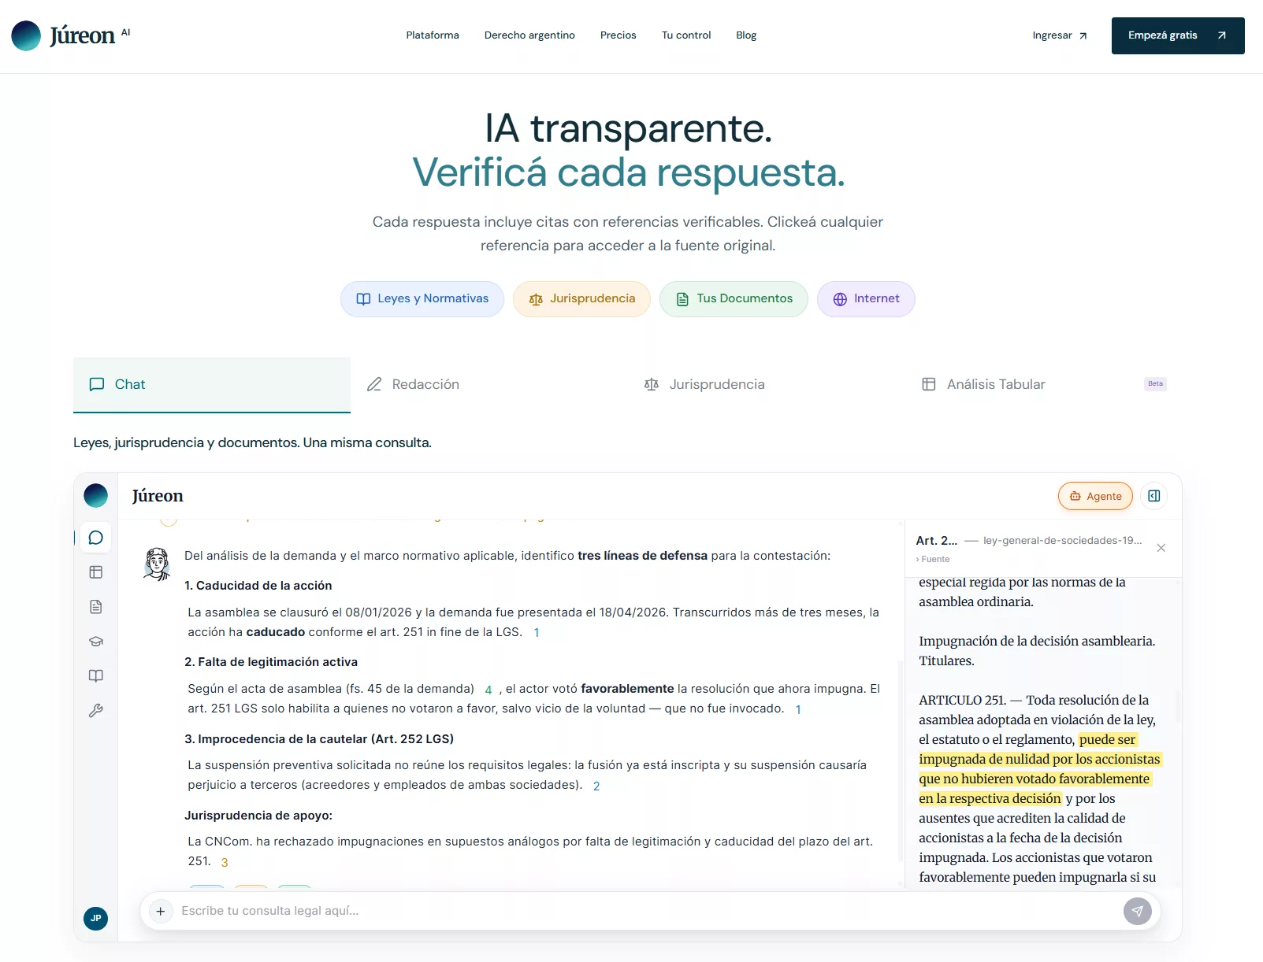
Task: Open the Plataforma menu item
Action: [x=433, y=35]
